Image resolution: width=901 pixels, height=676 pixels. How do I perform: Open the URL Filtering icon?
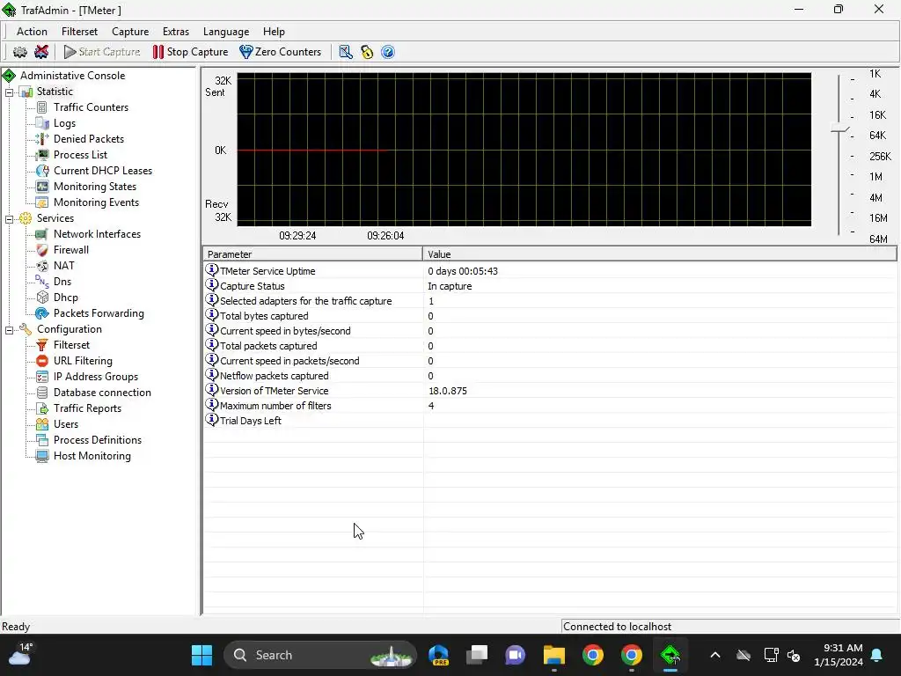click(x=42, y=361)
